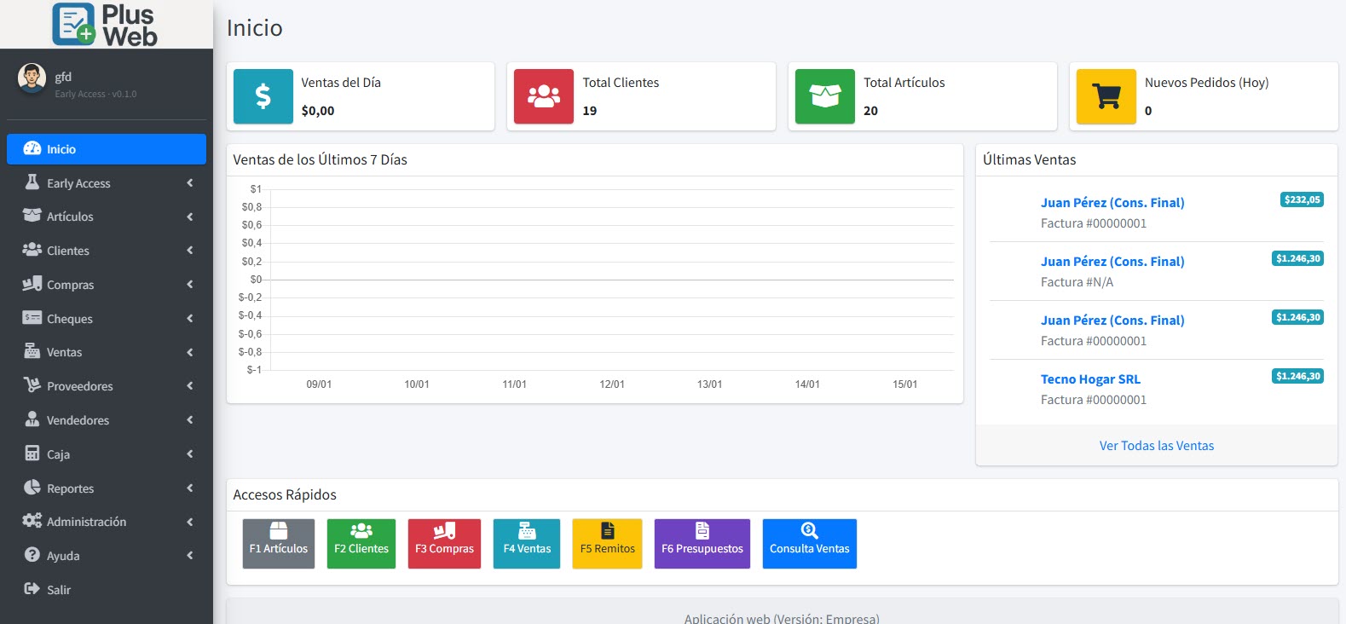Open F1 Artículos quick access

[x=278, y=543]
